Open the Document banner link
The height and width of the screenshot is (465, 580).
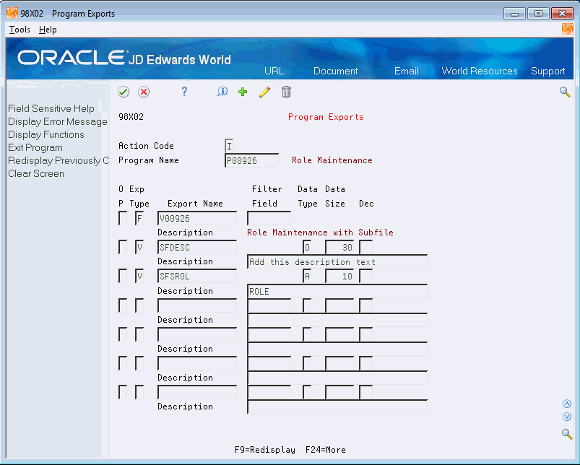click(x=335, y=71)
